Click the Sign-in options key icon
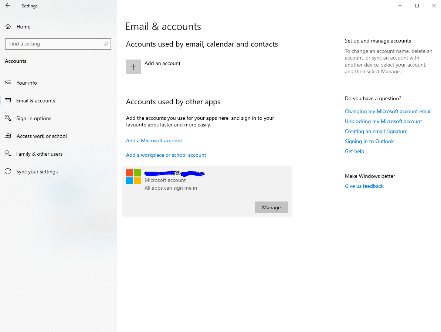The height and width of the screenshot is (332, 441). [x=8, y=118]
